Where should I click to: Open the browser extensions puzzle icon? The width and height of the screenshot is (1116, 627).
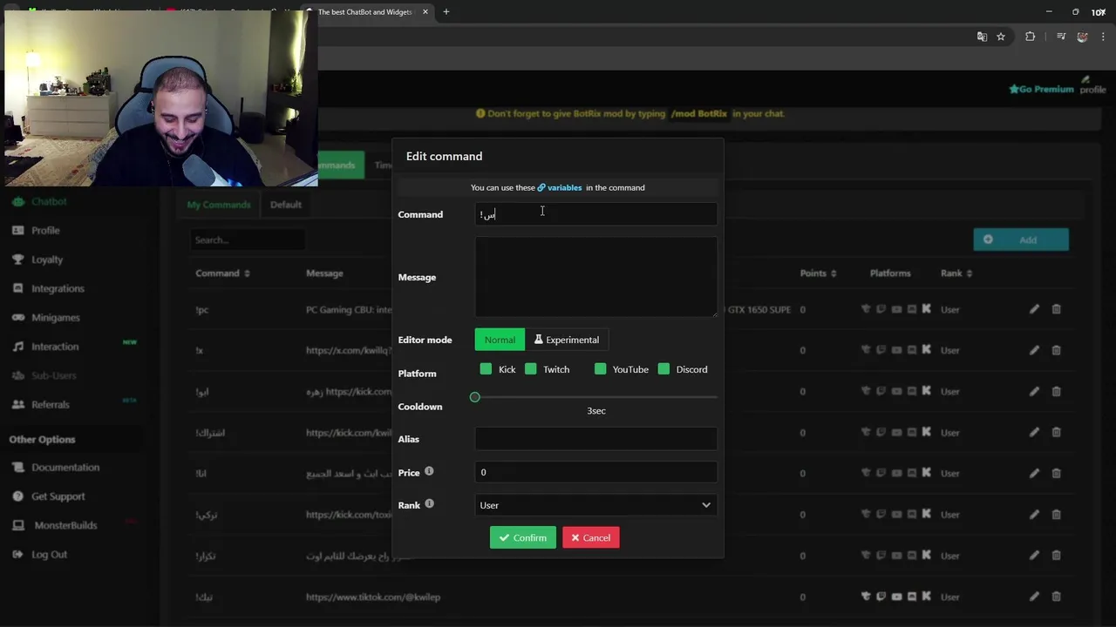[1030, 37]
